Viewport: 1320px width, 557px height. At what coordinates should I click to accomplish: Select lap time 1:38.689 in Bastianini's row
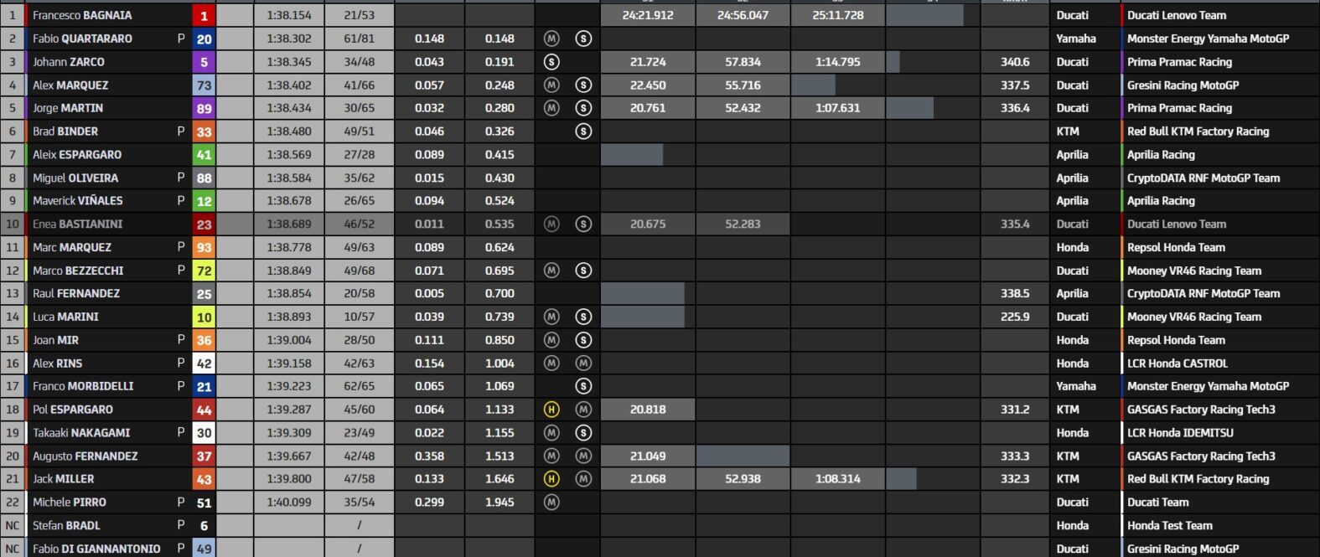pos(289,224)
